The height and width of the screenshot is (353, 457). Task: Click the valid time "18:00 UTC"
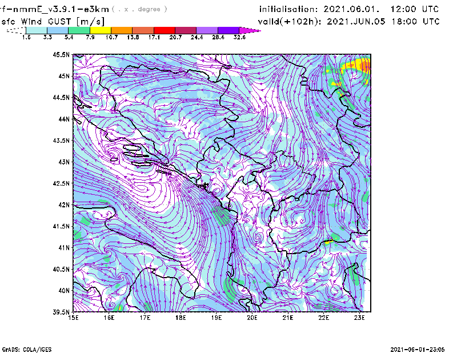point(415,22)
